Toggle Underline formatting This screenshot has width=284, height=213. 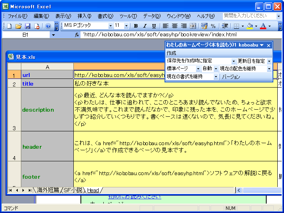pos(154,26)
